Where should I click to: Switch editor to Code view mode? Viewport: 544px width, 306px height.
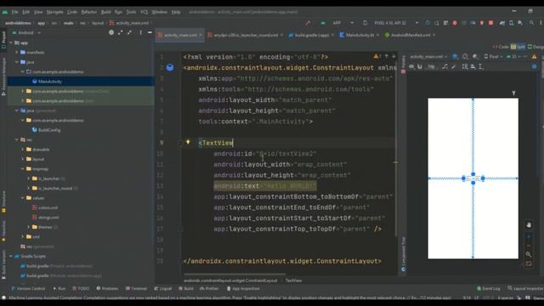click(501, 47)
